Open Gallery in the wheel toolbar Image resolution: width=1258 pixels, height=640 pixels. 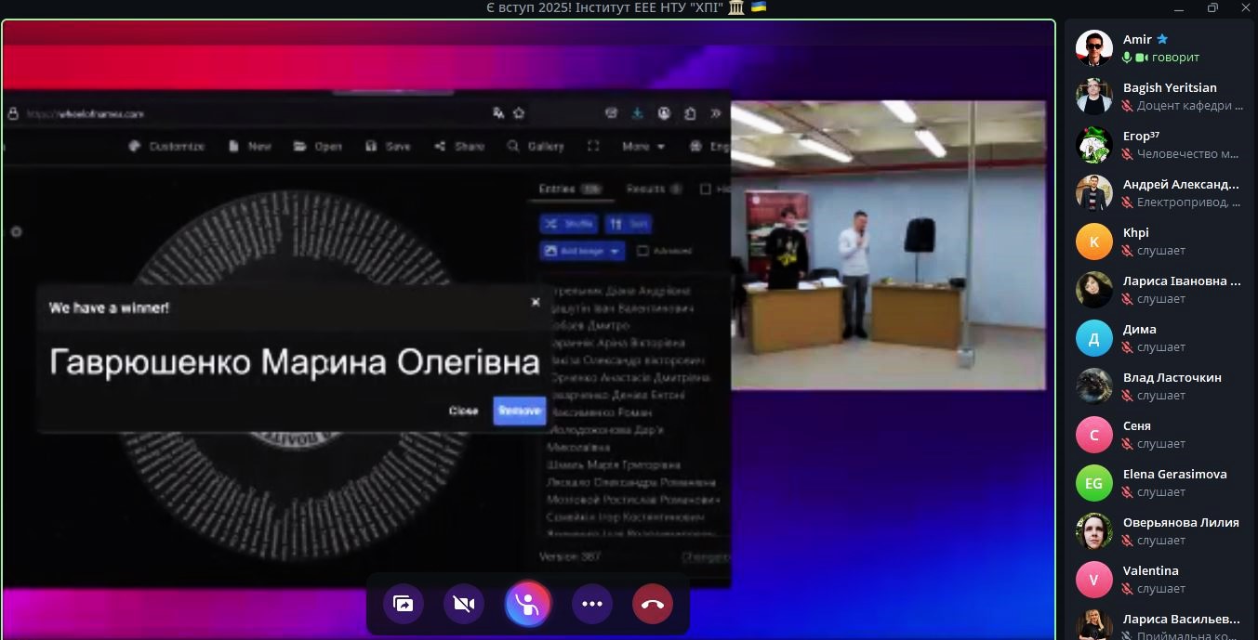pos(536,147)
